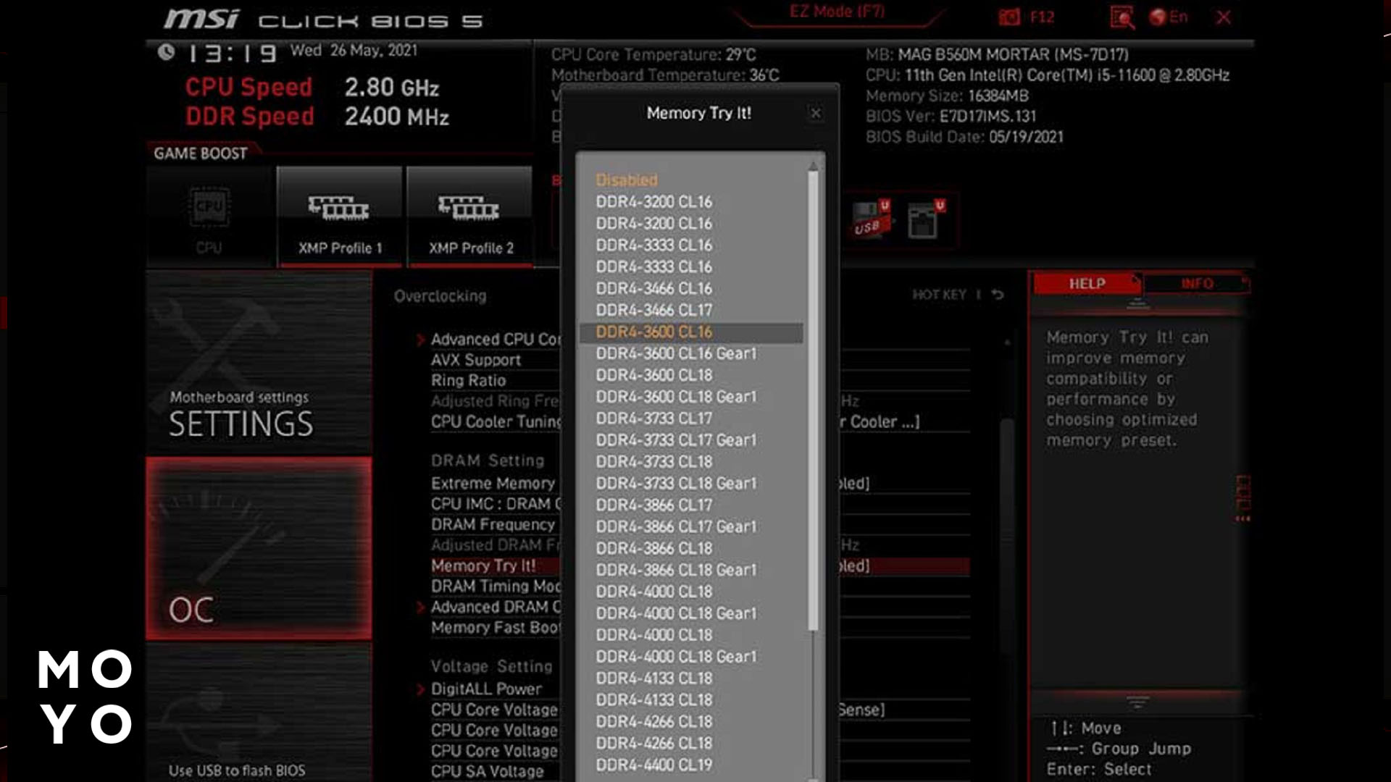Toggle AVX Support setting
Viewport: 1391px width, 782px height.
(x=475, y=359)
